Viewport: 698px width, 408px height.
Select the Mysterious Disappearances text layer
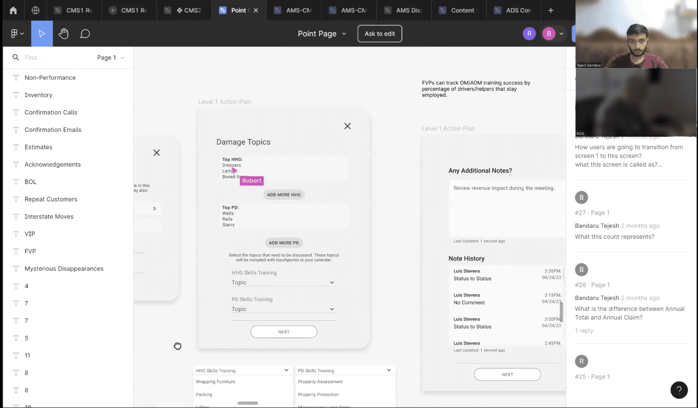(64, 268)
